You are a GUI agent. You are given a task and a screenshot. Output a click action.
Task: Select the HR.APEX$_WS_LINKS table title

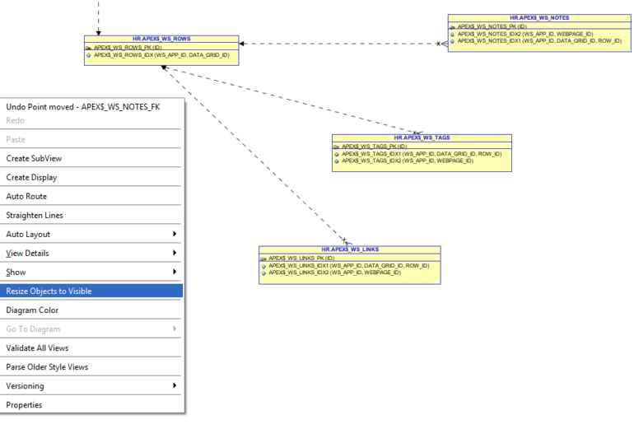350,249
